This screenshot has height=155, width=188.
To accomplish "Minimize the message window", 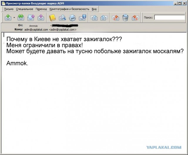I will tap(176, 3).
